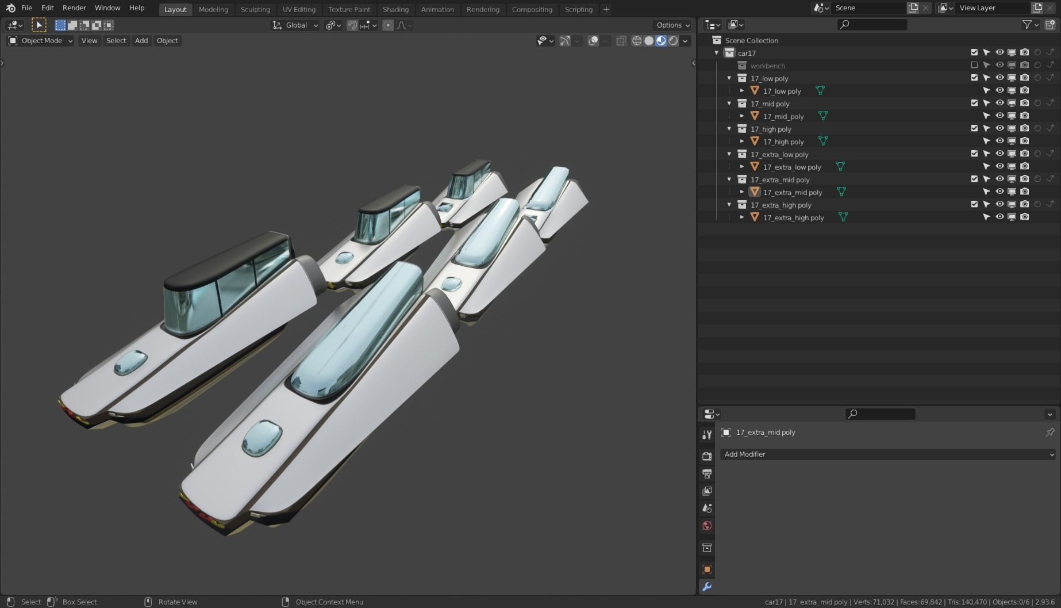Open the viewport Select menu
Viewport: 1061px width, 608px height.
pos(116,41)
